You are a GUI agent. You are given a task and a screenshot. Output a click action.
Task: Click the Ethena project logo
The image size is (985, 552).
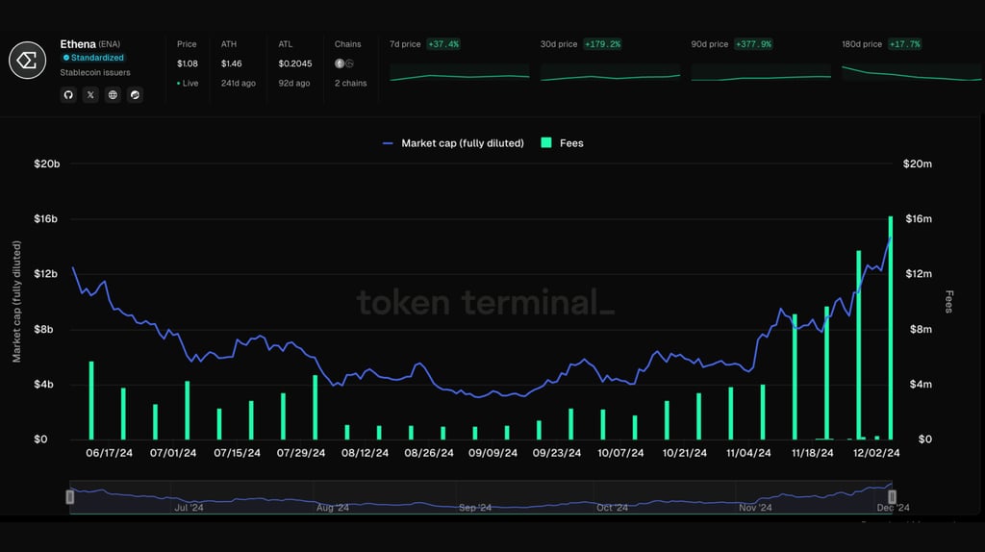pyautogui.click(x=27, y=61)
